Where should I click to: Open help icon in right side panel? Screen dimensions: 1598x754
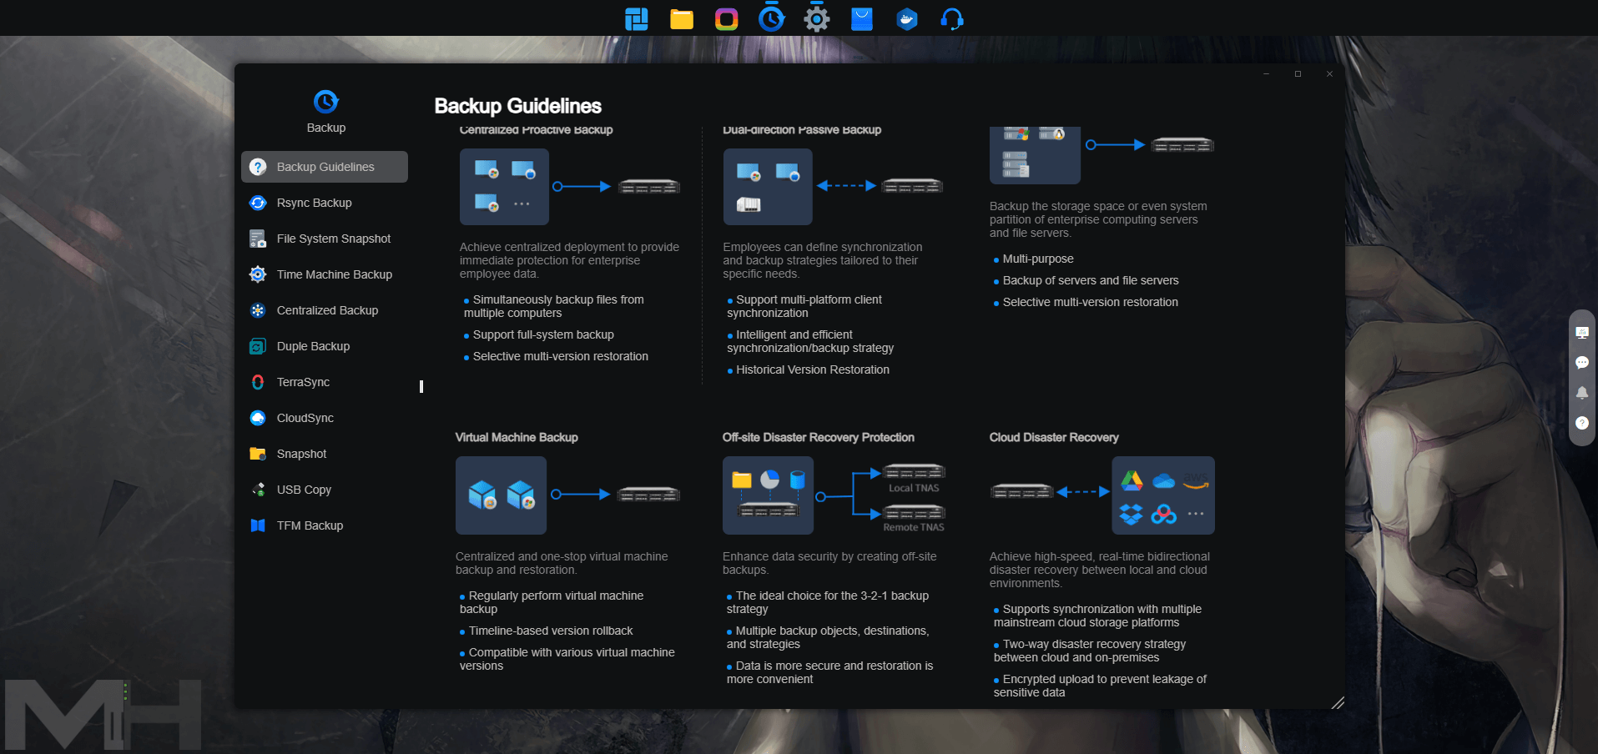(1581, 423)
